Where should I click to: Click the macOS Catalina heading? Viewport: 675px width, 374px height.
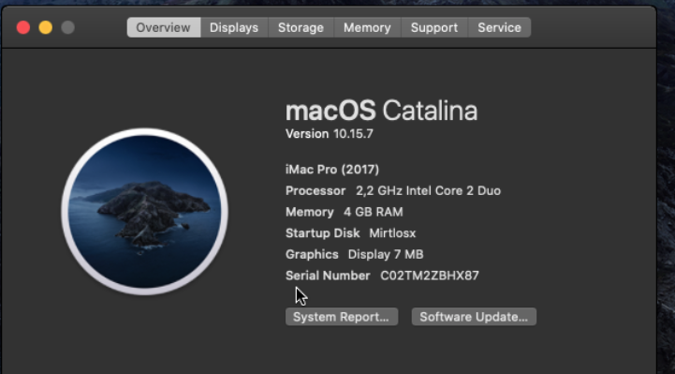[x=381, y=111]
